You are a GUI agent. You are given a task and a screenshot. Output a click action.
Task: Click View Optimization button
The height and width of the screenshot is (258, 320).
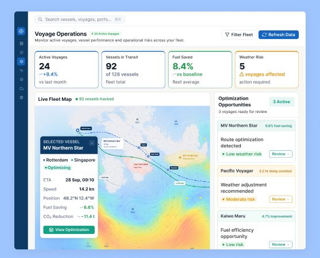pyautogui.click(x=69, y=230)
